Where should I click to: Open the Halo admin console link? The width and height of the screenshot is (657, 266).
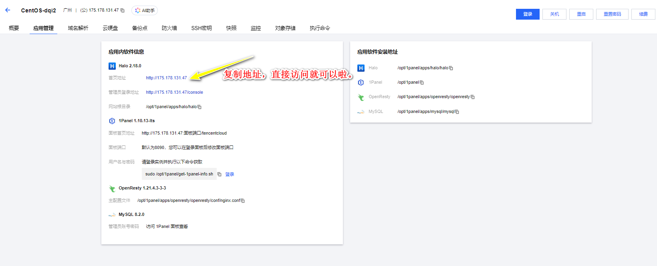pyautogui.click(x=174, y=92)
